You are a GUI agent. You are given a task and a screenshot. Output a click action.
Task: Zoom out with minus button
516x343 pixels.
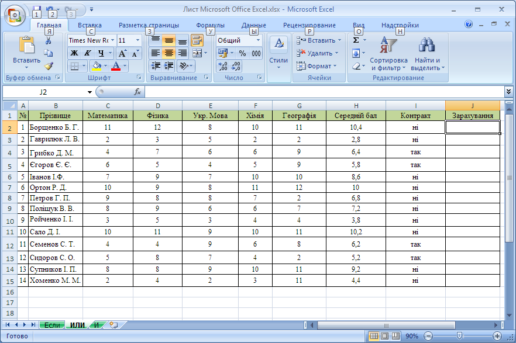428,336
